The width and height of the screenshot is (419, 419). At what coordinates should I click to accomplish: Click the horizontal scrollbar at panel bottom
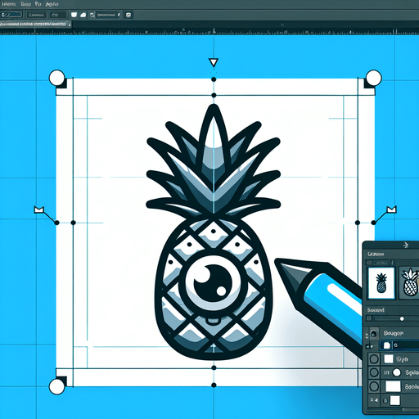click(x=410, y=409)
